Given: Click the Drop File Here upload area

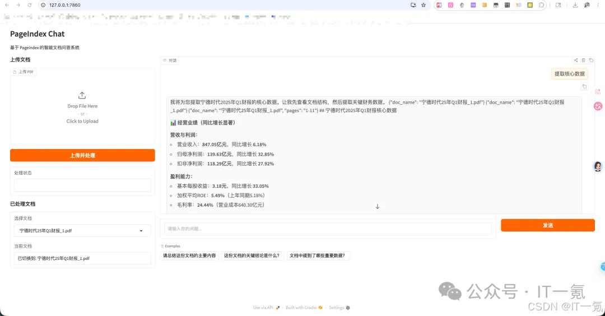Looking at the screenshot, I should click(x=82, y=106).
